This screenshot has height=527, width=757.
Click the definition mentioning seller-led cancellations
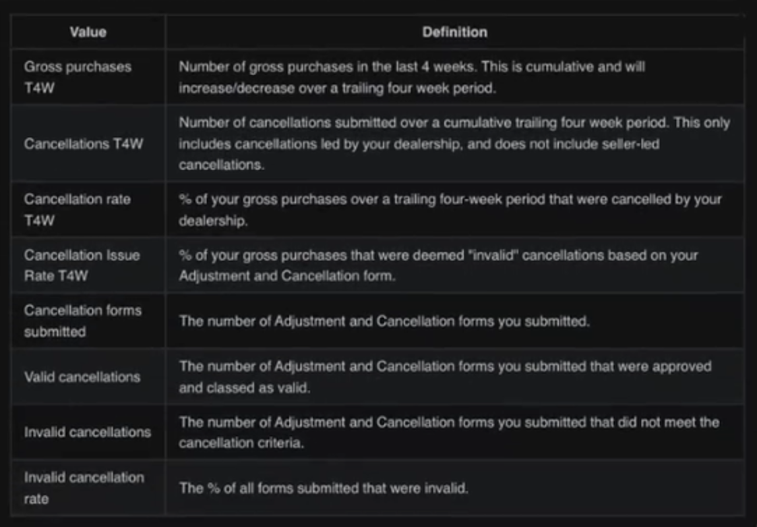pyautogui.click(x=454, y=144)
